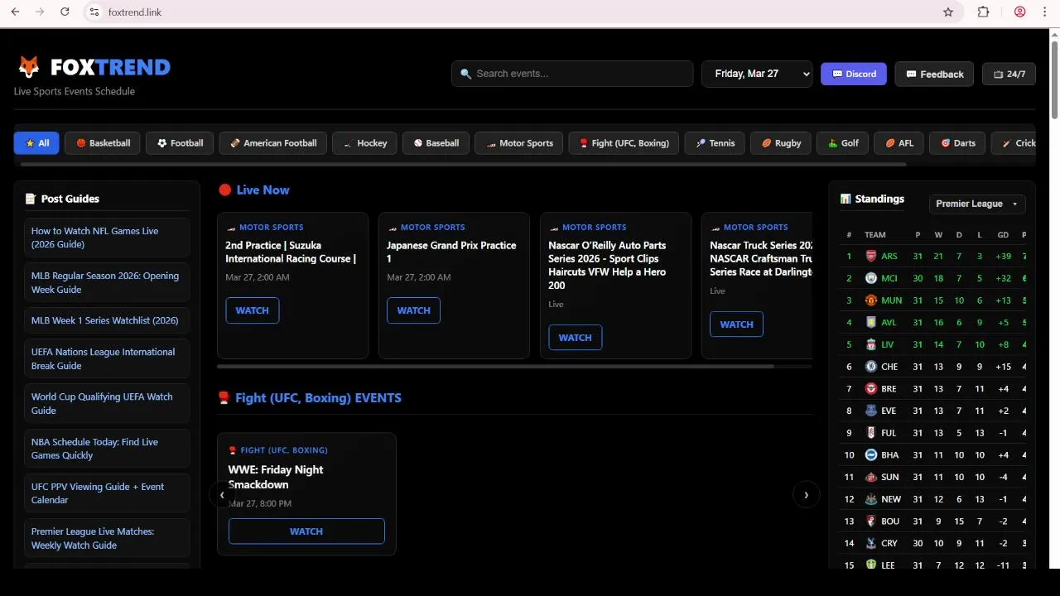The height and width of the screenshot is (596, 1060).
Task: Open UFC PPV Viewing Guide link
Action: (107, 493)
